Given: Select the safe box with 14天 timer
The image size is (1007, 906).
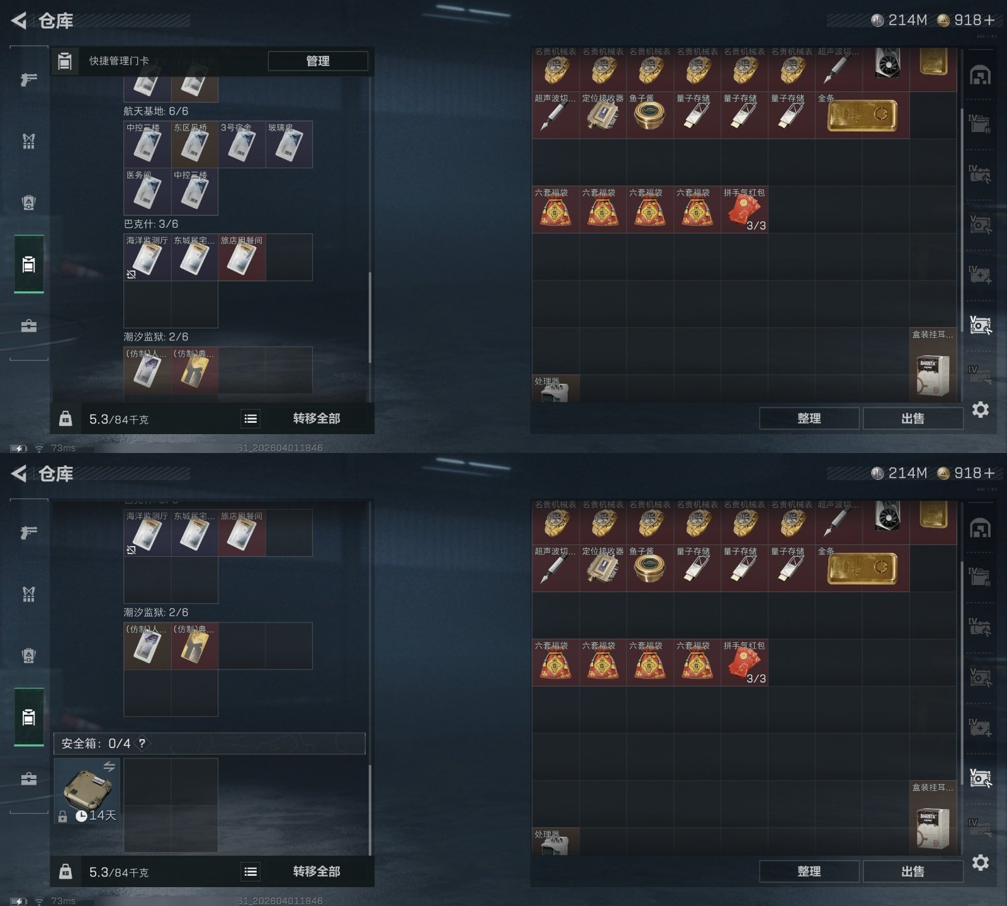Looking at the screenshot, I should [x=87, y=791].
